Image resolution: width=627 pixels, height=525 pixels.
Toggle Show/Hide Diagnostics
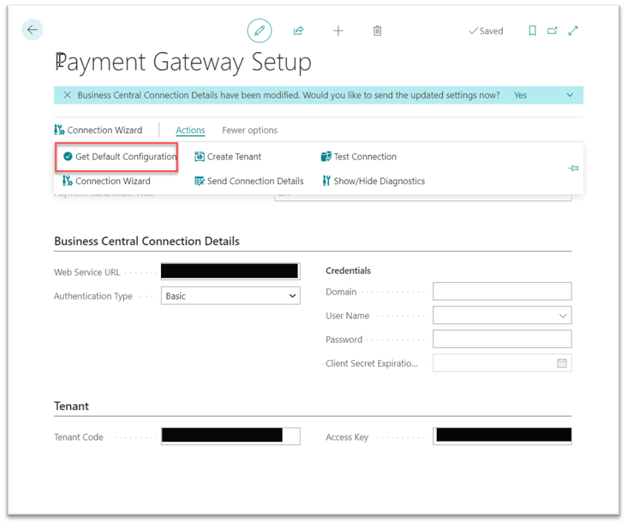(x=374, y=181)
